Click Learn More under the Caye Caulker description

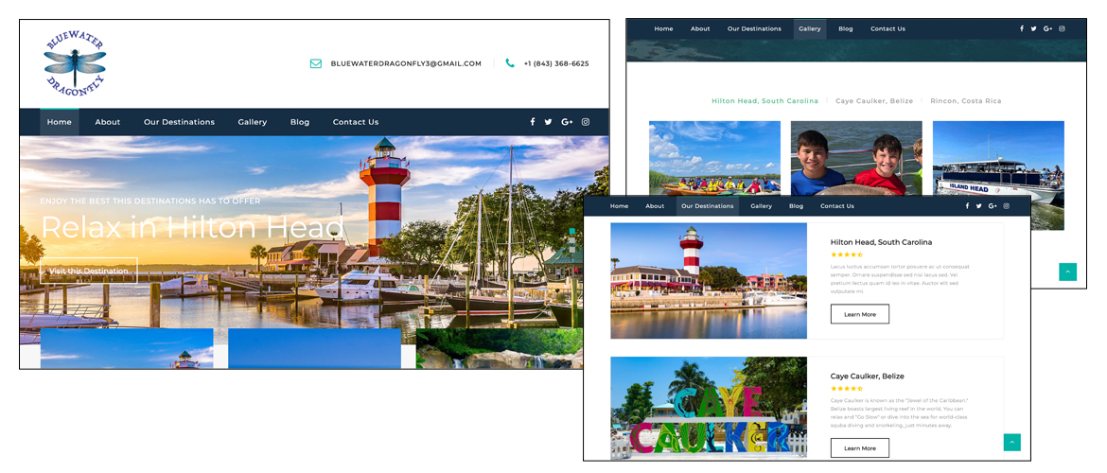(859, 447)
